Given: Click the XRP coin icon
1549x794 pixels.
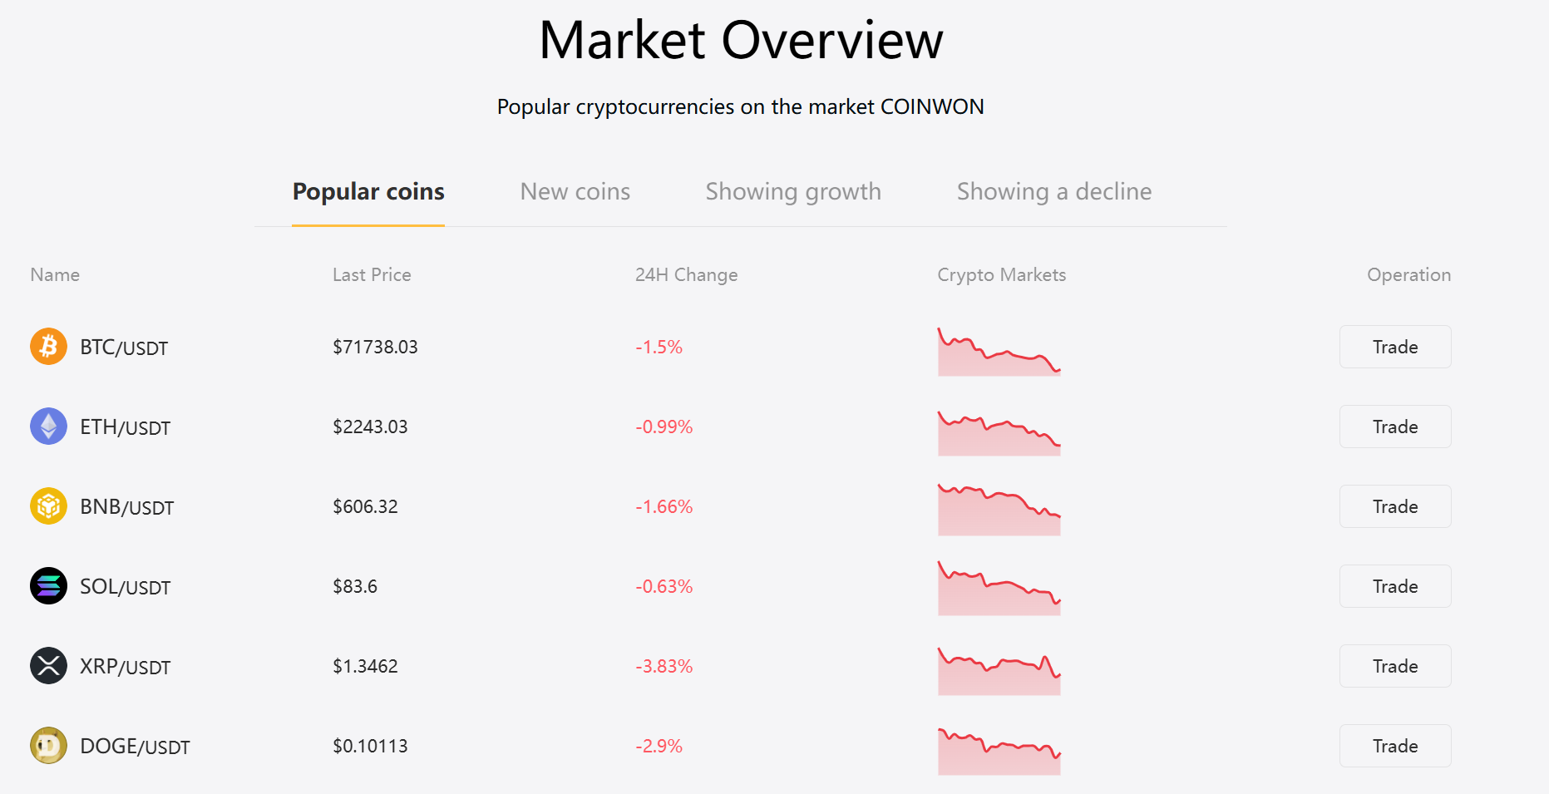Looking at the screenshot, I should click(x=48, y=666).
